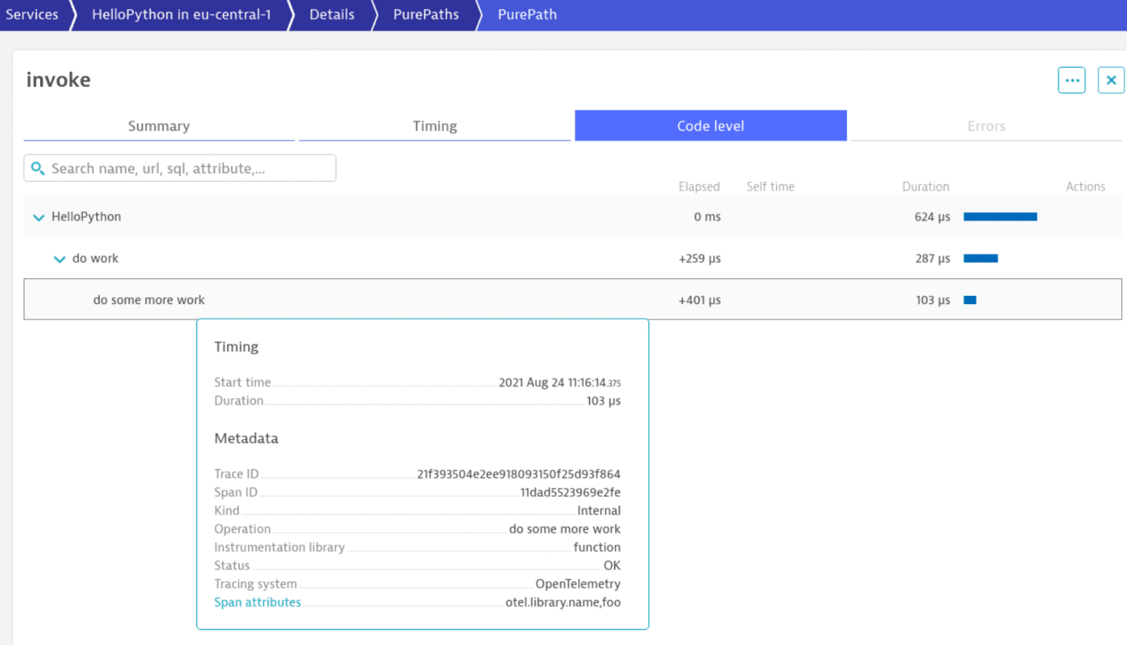Click the close X icon on the panel
Screen dimensions: 1127x645
(1110, 80)
